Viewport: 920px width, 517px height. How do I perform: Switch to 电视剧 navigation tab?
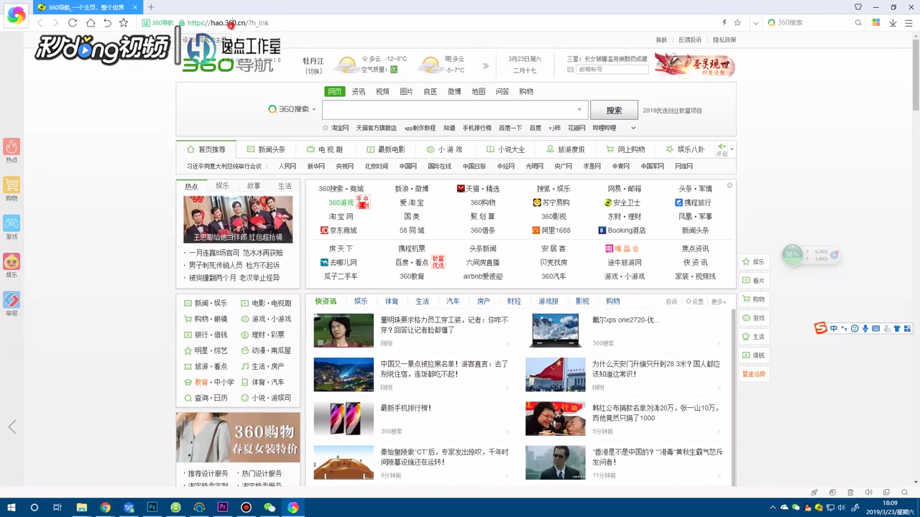point(326,149)
